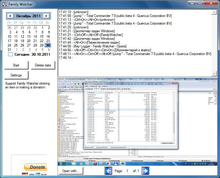Select log line 17:41:21 [FamilyWatcher]
The height and width of the screenshot is (178, 220).
click(91, 35)
